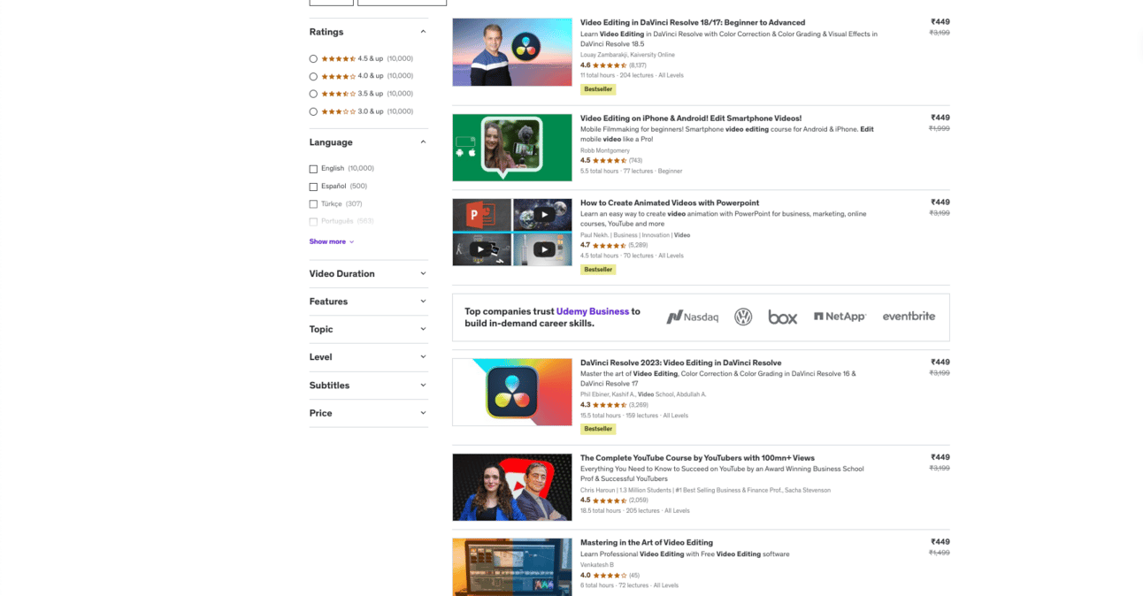Open The Complete YouTube Course by YouTubers
Screen dimensions: 1143x596
pyautogui.click(x=697, y=458)
